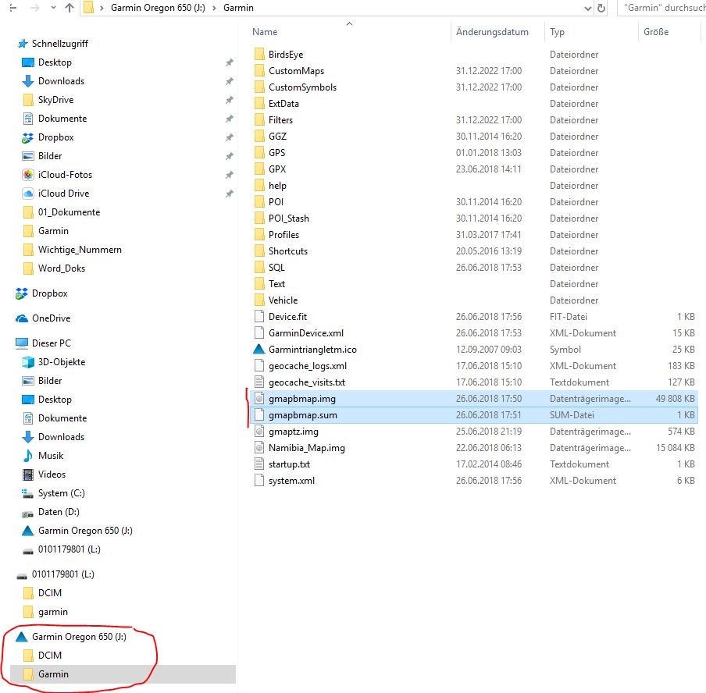This screenshot has width=706, height=693.
Task: Go forward with navigation arrow
Action: point(34,8)
